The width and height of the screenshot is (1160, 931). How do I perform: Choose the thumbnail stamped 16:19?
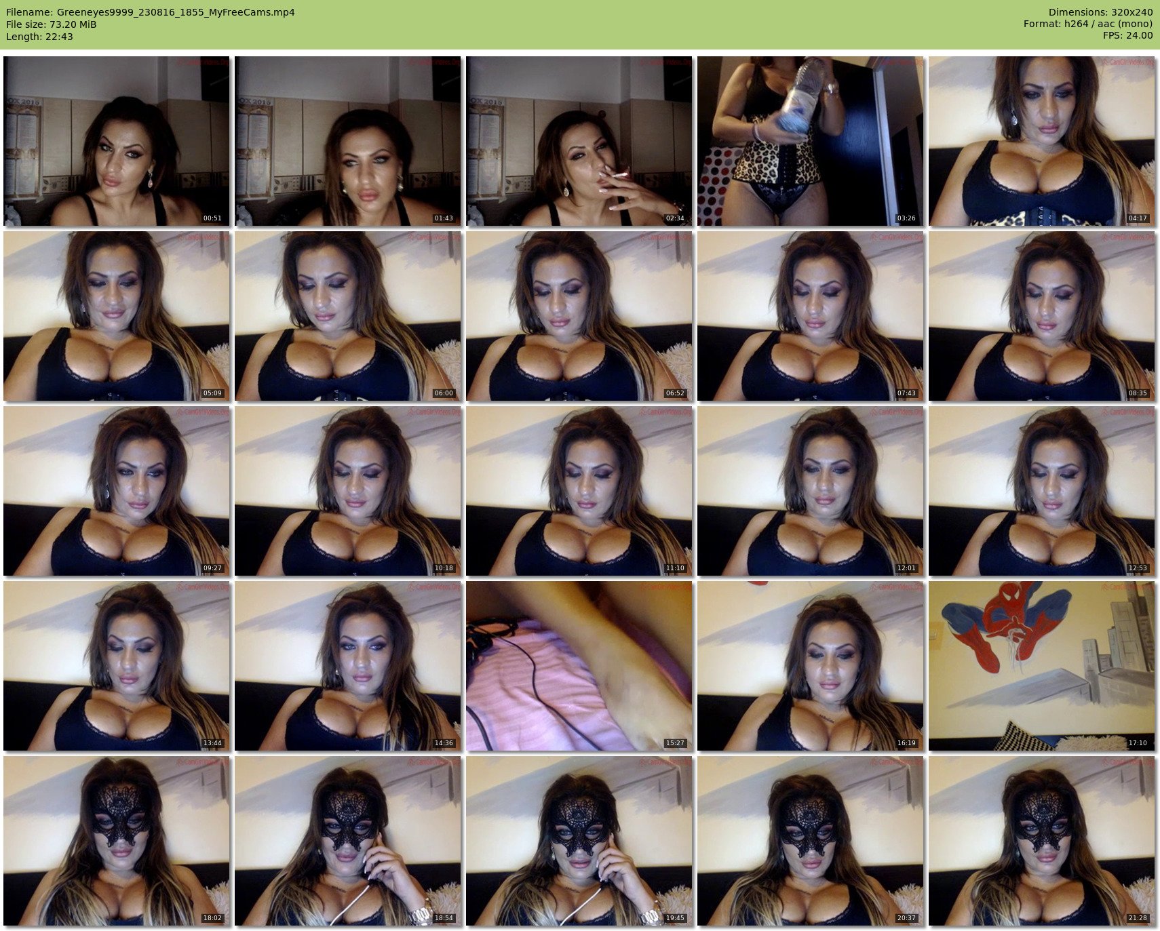[811, 666]
